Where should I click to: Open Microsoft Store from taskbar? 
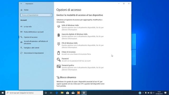coord(68,93)
